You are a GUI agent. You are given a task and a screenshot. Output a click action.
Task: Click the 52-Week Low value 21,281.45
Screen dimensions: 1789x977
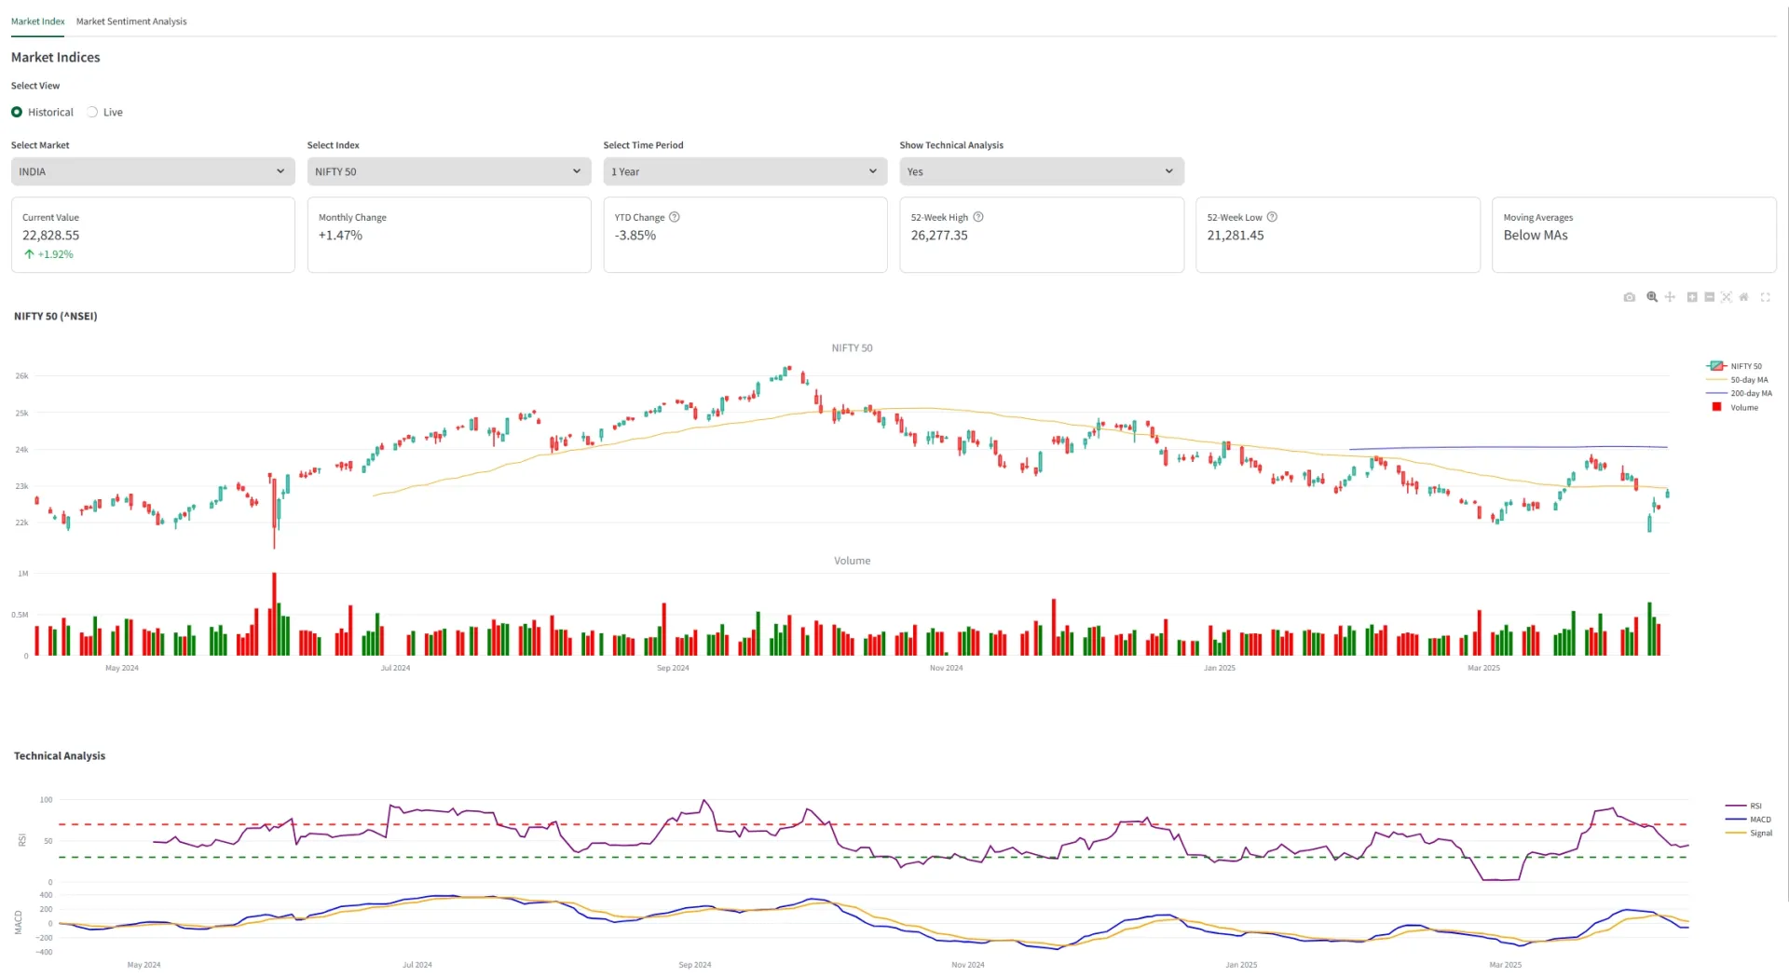pos(1236,236)
